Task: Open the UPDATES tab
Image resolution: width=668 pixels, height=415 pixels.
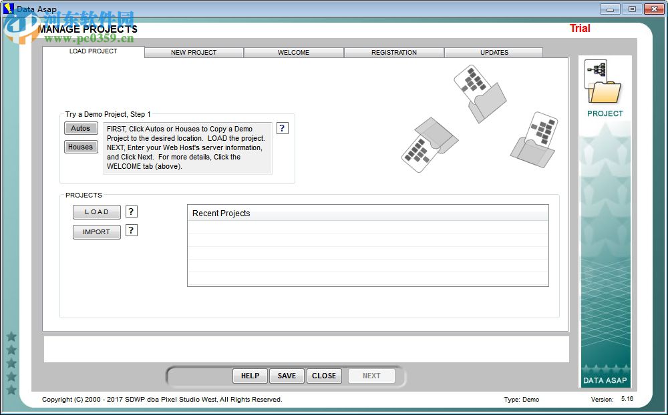Action: point(494,52)
